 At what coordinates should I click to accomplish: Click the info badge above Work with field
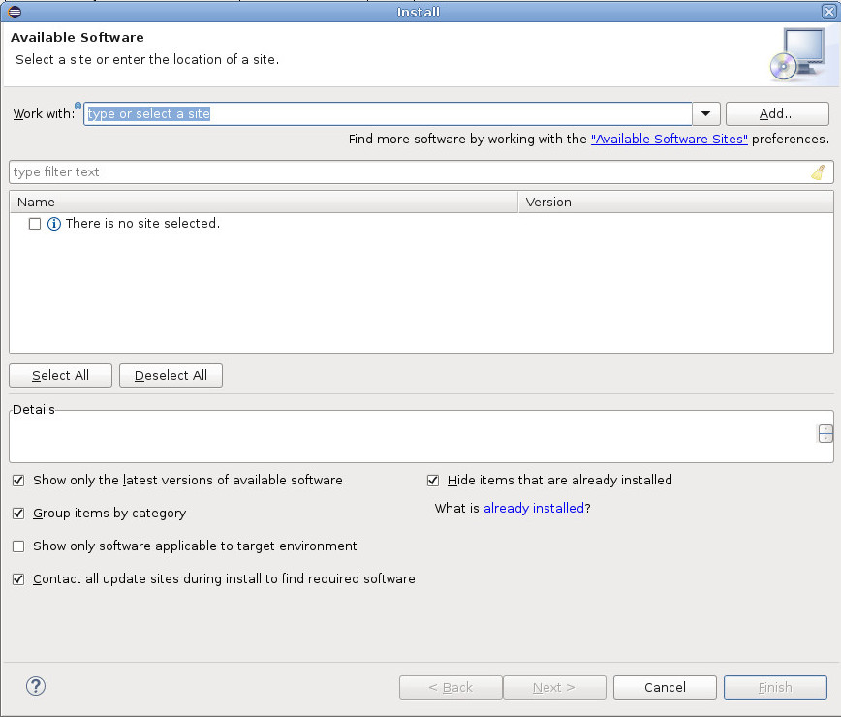78,105
